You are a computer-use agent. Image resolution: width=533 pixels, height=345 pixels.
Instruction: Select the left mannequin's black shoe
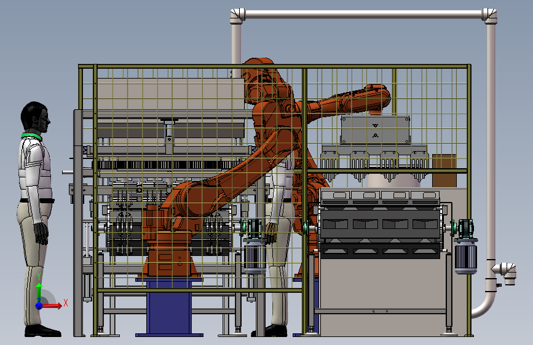(42, 331)
